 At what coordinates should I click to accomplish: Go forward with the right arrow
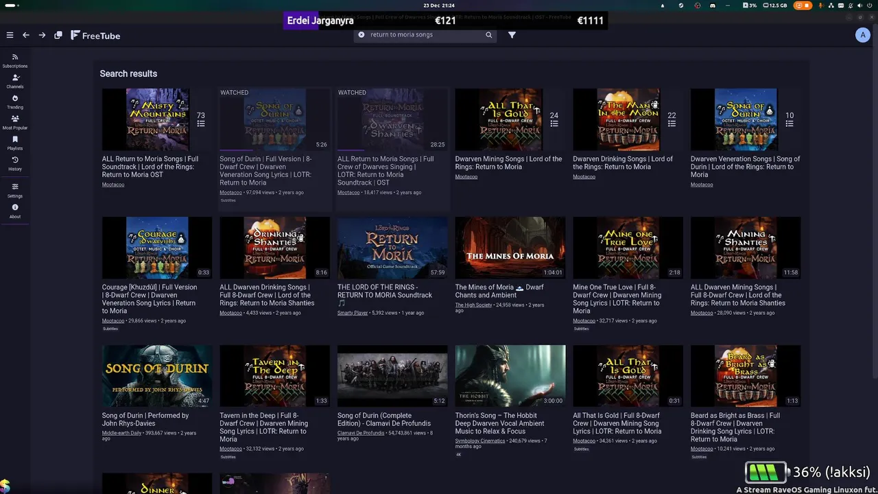click(x=42, y=35)
